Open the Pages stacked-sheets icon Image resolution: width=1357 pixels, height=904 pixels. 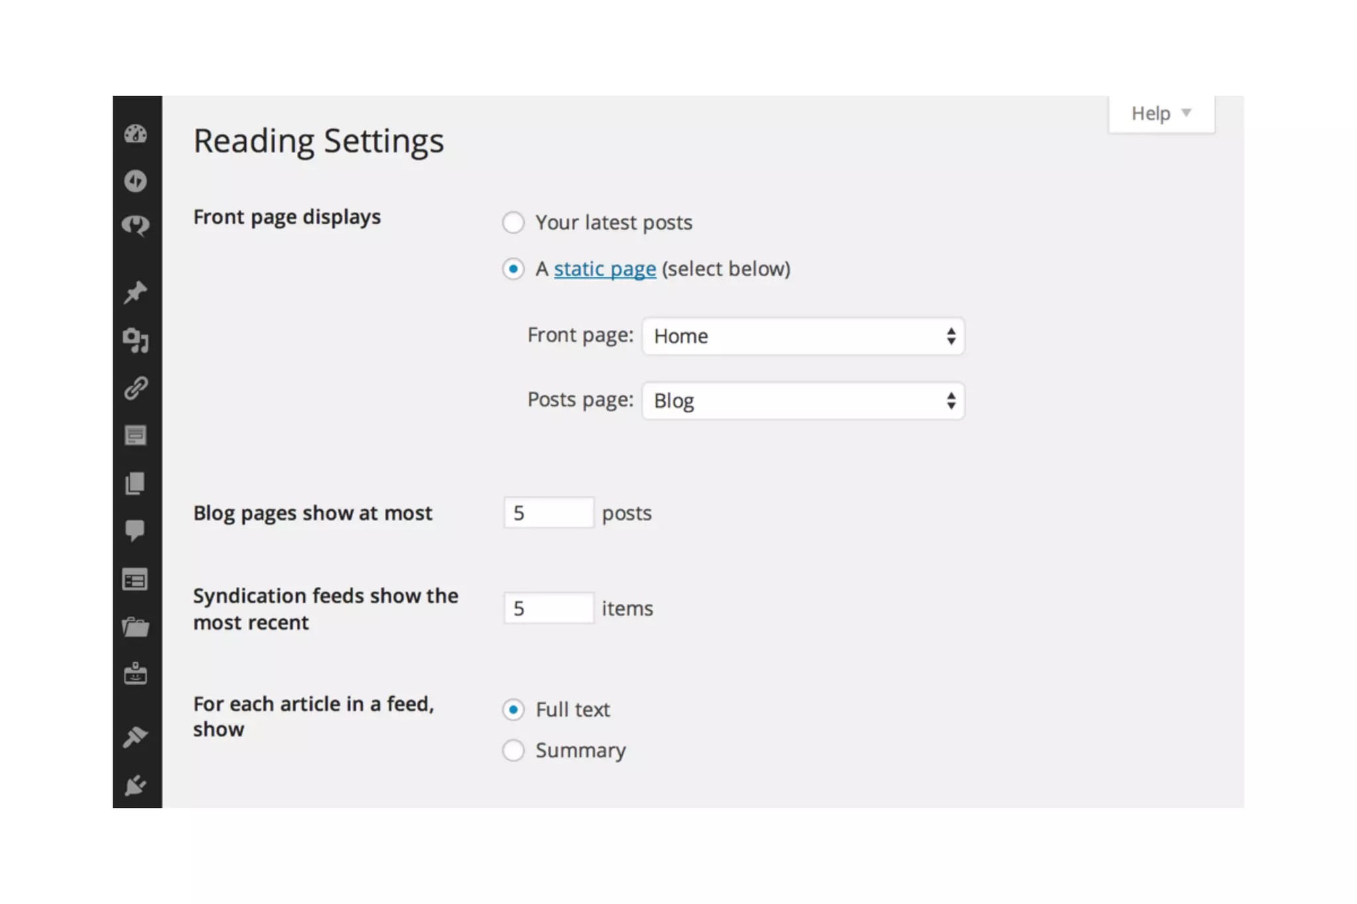click(x=136, y=483)
